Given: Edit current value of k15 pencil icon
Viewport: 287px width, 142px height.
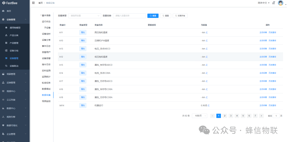Looking at the screenshot, I should pos(207,65).
